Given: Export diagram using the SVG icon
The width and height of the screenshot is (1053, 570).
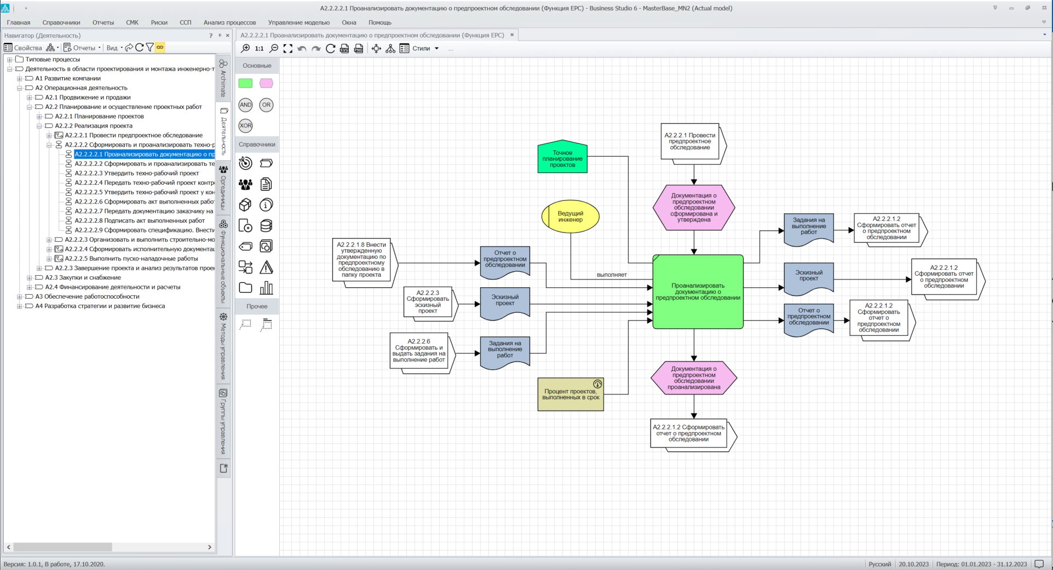Looking at the screenshot, I should click(x=344, y=49).
